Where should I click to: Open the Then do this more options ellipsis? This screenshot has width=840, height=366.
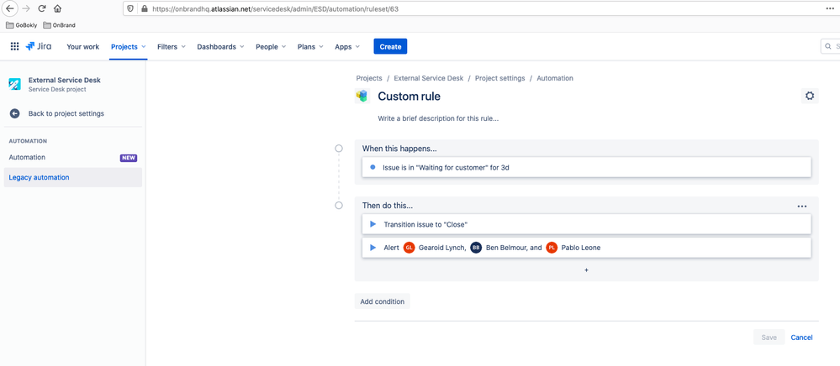point(801,206)
